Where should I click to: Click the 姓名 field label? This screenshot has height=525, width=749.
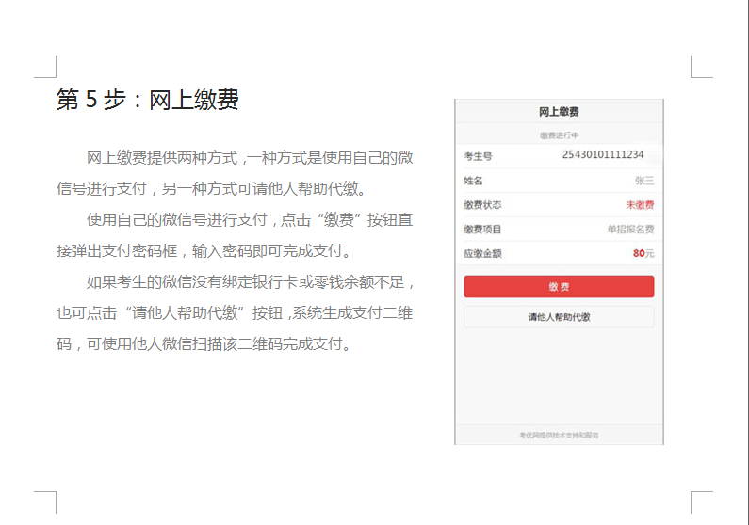point(473,181)
